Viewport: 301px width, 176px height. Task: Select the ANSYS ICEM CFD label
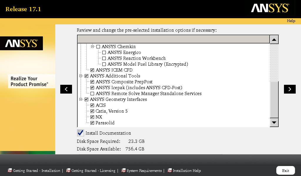(114, 70)
